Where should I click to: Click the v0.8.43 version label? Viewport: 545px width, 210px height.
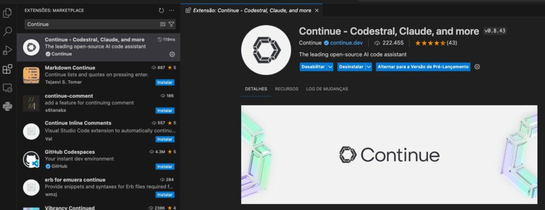coord(495,31)
